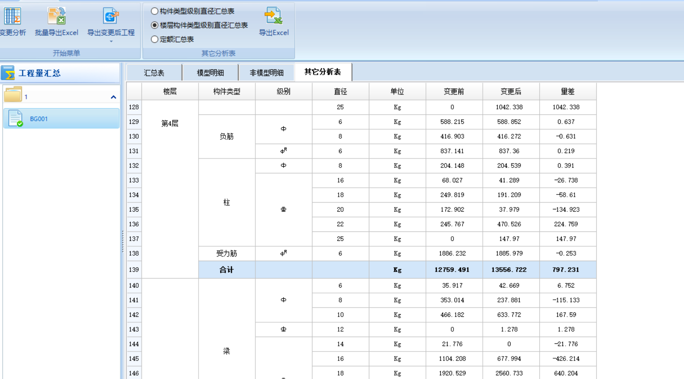Select row number 139
Viewport: 684px width, 379px height.
point(134,270)
